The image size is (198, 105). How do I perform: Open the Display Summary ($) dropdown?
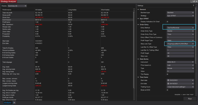click(x=18, y=6)
